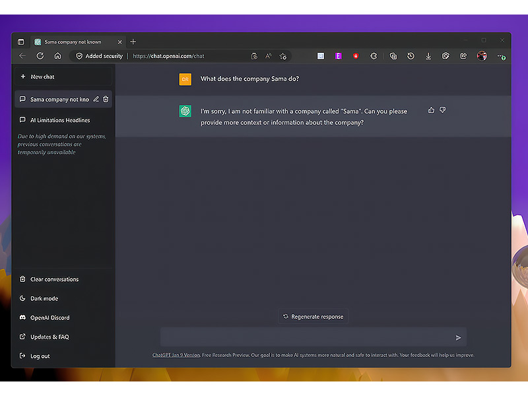528x396 pixels.
Task: Open the Collections toolbar icon
Action: 393,56
